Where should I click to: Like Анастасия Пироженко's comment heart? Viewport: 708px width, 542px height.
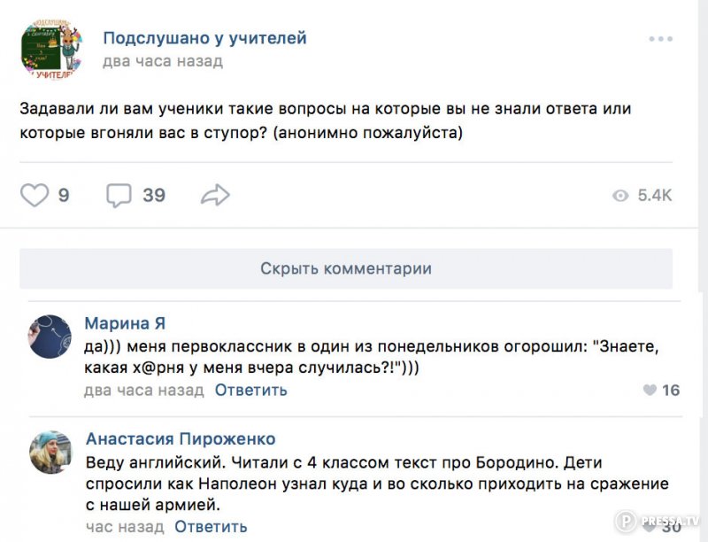tap(650, 526)
